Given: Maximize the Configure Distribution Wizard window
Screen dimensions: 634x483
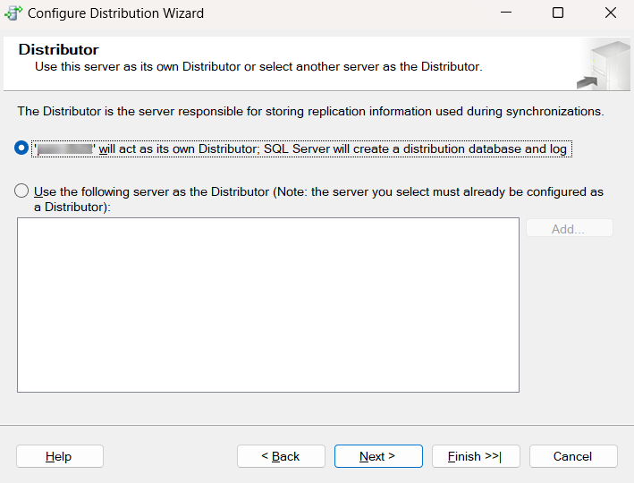Looking at the screenshot, I should pyautogui.click(x=558, y=13).
